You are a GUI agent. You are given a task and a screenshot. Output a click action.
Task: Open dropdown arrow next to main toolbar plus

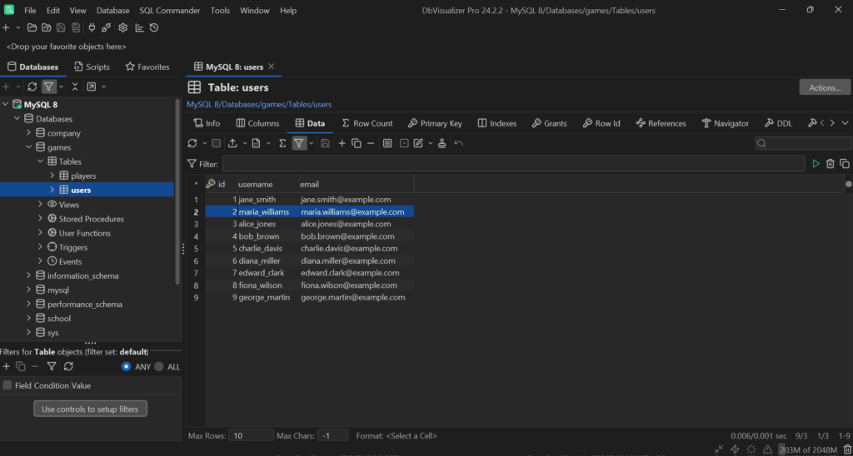(x=18, y=27)
